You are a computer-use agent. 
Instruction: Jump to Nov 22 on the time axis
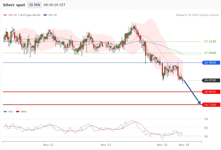(106, 145)
